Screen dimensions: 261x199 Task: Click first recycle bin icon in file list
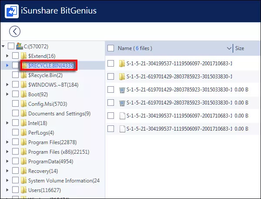tap(122, 90)
